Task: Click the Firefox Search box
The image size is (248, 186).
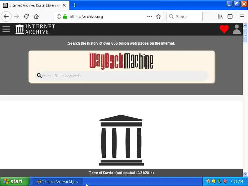Action: tap(184, 16)
